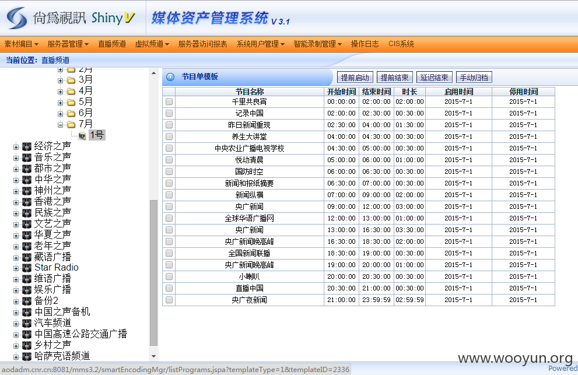Click the 手动归档 button
578x375 pixels.
point(474,78)
